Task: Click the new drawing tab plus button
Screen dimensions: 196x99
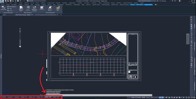Action: 61,15
